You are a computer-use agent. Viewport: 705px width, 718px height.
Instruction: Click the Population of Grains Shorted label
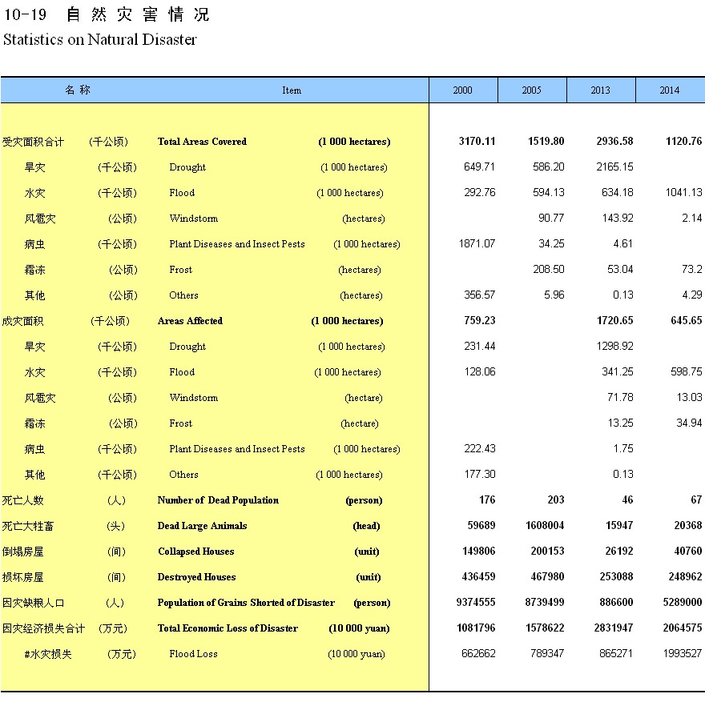point(246,603)
